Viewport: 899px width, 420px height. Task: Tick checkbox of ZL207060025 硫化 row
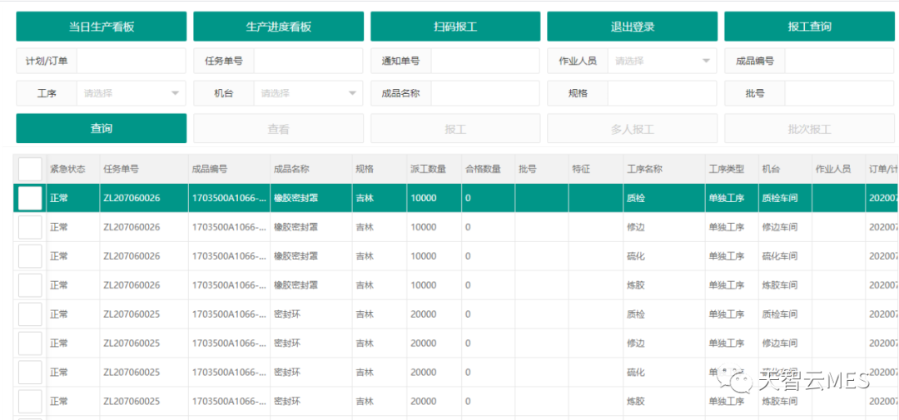30,373
